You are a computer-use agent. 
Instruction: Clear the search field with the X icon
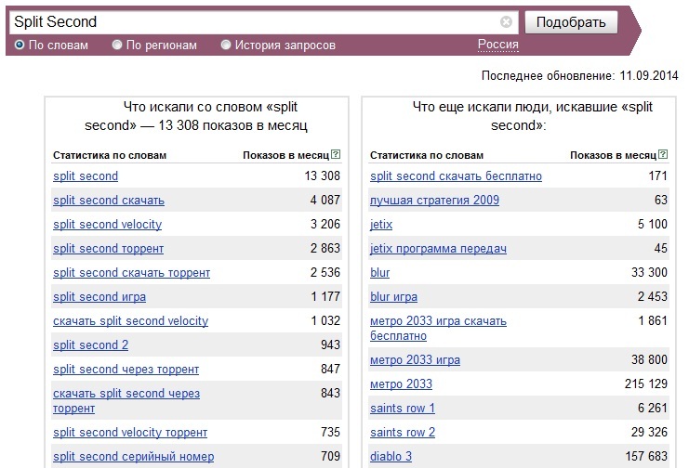(x=506, y=21)
